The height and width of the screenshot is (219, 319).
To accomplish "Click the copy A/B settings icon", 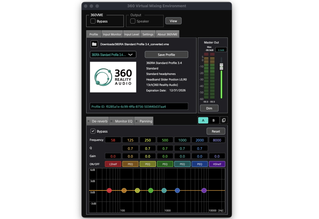I will pos(224,120).
